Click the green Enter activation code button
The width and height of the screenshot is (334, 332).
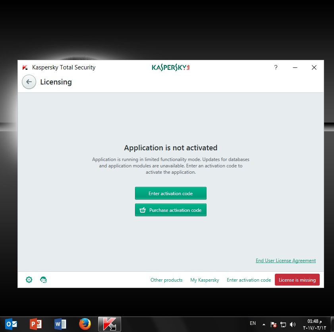[x=171, y=193]
